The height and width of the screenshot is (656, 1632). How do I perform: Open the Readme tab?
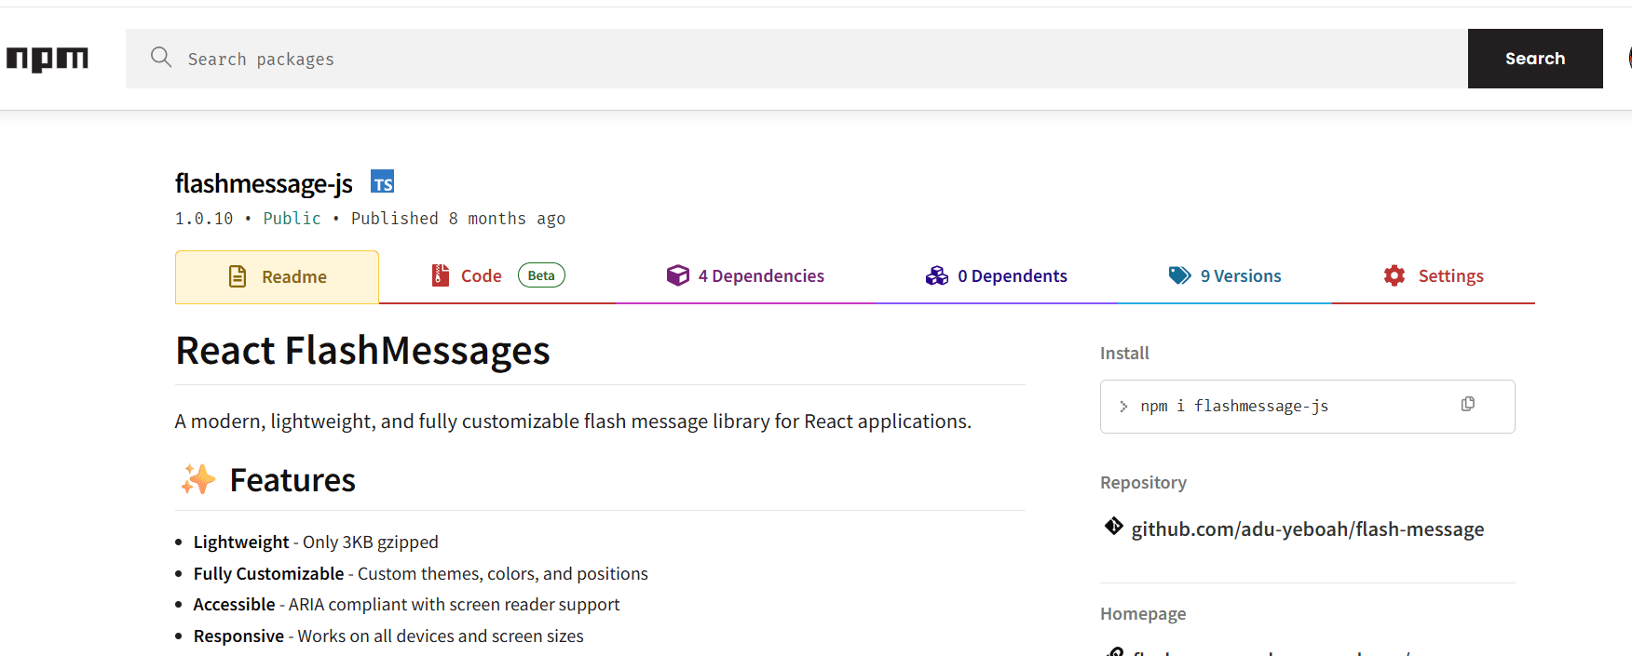277,276
